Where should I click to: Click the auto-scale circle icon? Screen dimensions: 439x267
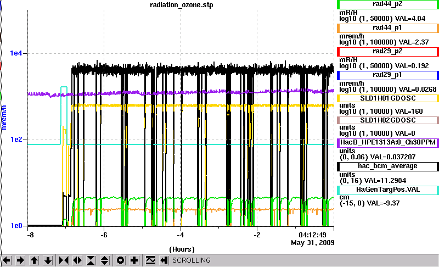click(120, 260)
